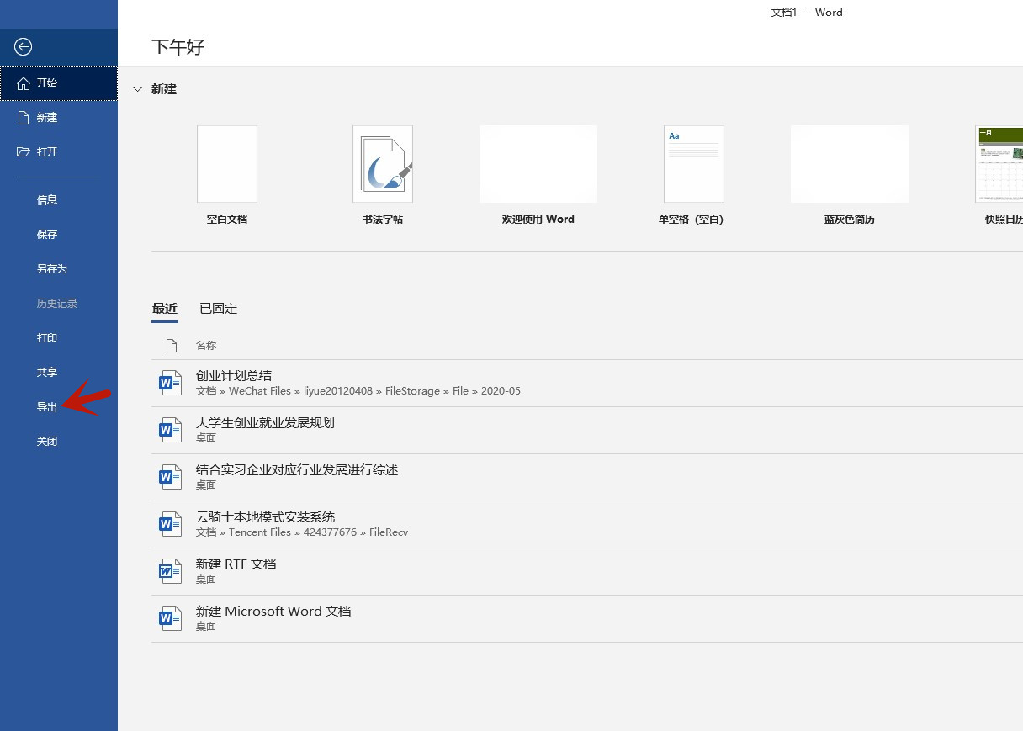Click RTF file icon for 新建 RTF 文档
This screenshot has width=1023, height=731.
(x=170, y=572)
